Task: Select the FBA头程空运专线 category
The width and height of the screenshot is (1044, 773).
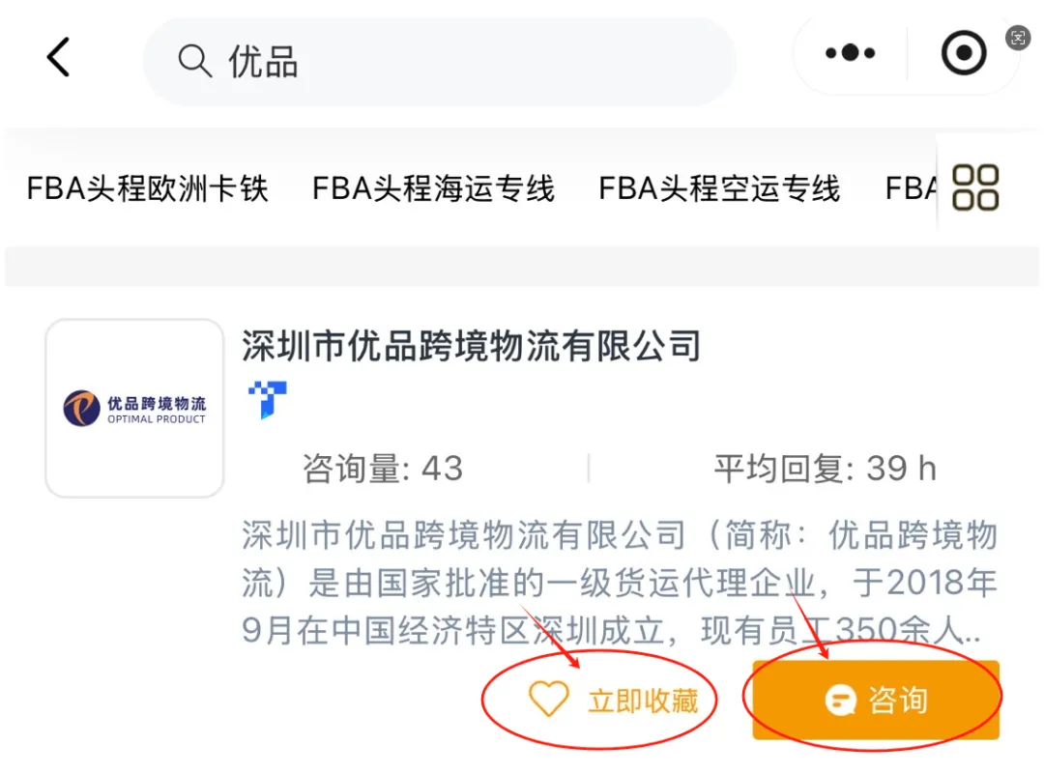Action: click(720, 188)
